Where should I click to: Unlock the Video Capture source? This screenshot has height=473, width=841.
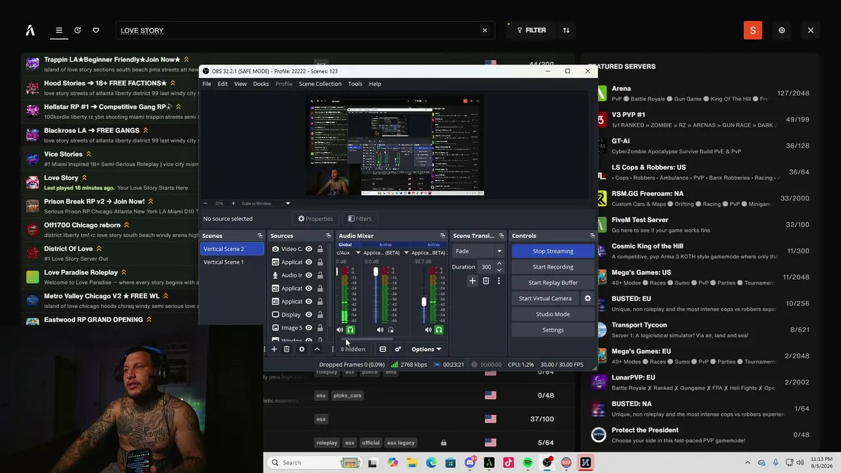320,249
